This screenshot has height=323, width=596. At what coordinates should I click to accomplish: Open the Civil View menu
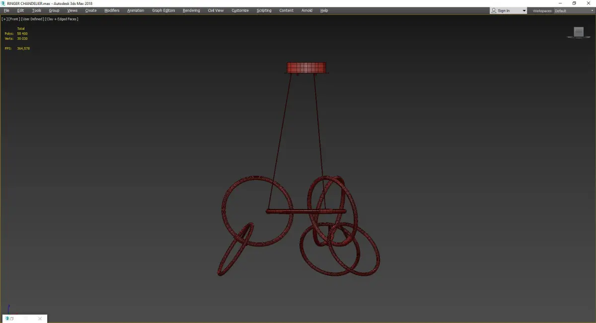216,10
